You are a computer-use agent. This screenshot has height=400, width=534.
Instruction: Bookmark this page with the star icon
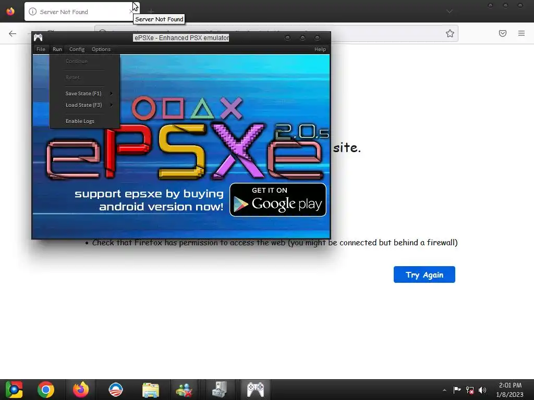click(450, 33)
